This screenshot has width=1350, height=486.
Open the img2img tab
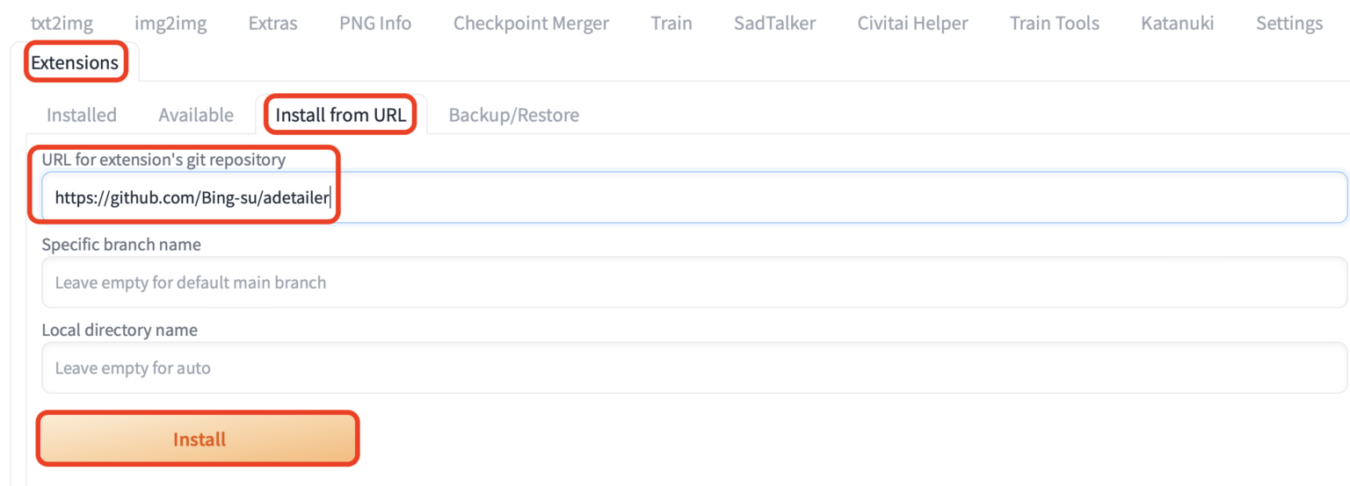(x=171, y=24)
